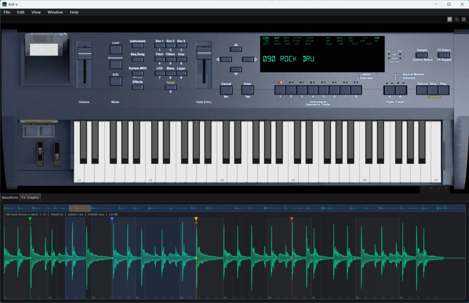Select instrument track 4 button
This screenshot has width=469, height=303.
[x=312, y=90]
